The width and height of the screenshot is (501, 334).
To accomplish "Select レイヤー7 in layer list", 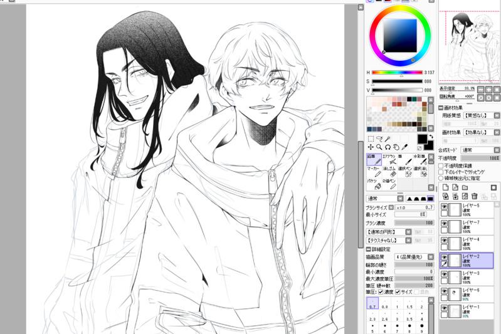I will (x=467, y=227).
